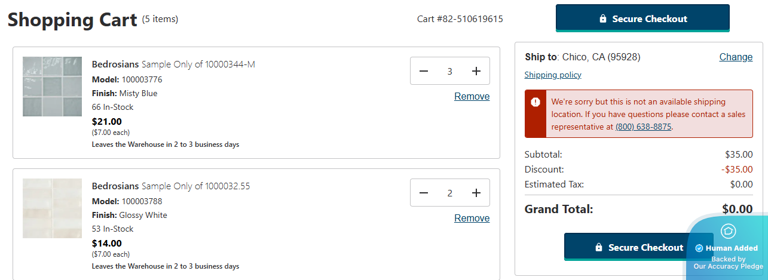Open Bedrosians Sample Only of 10000344-M title
The width and height of the screenshot is (768, 280).
coord(173,64)
